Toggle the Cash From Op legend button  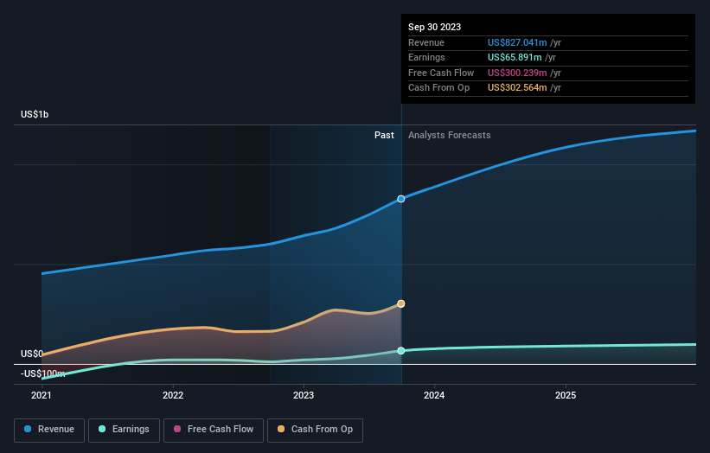[315, 430]
